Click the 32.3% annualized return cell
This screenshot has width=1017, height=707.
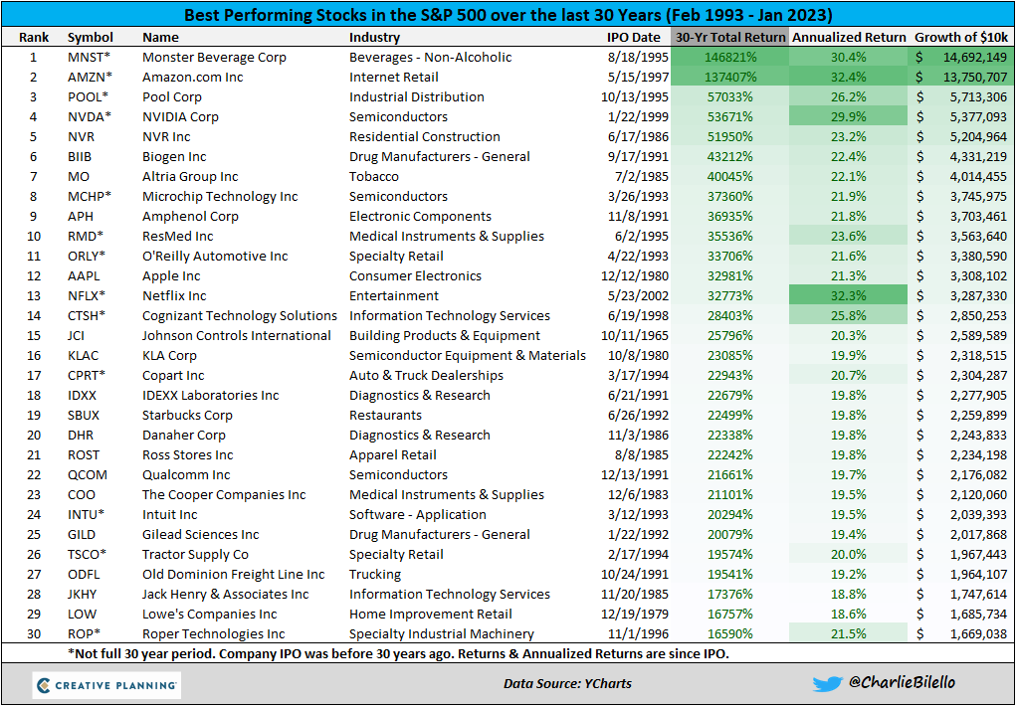(849, 296)
